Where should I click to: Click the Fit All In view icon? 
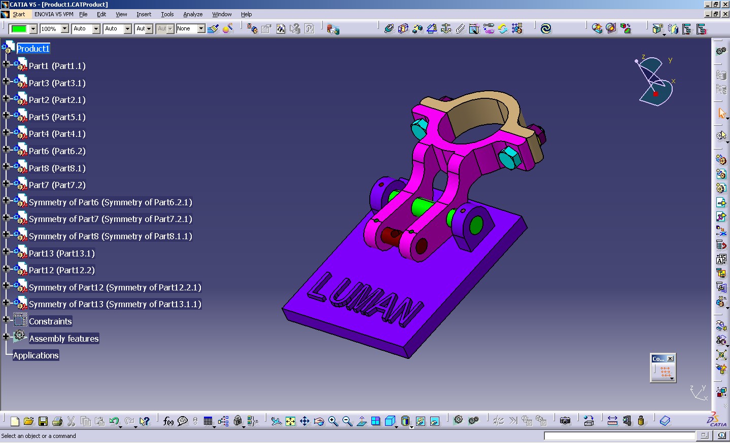(x=290, y=421)
